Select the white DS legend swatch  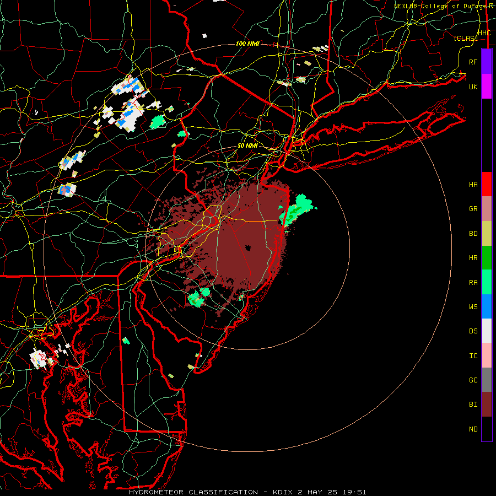(487, 331)
